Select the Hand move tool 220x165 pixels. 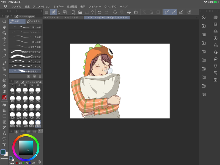click(x=4, y=27)
